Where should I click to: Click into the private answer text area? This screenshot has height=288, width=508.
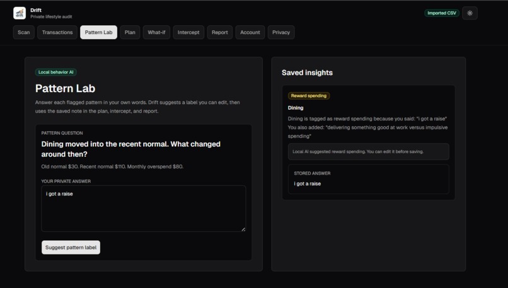[x=144, y=209]
